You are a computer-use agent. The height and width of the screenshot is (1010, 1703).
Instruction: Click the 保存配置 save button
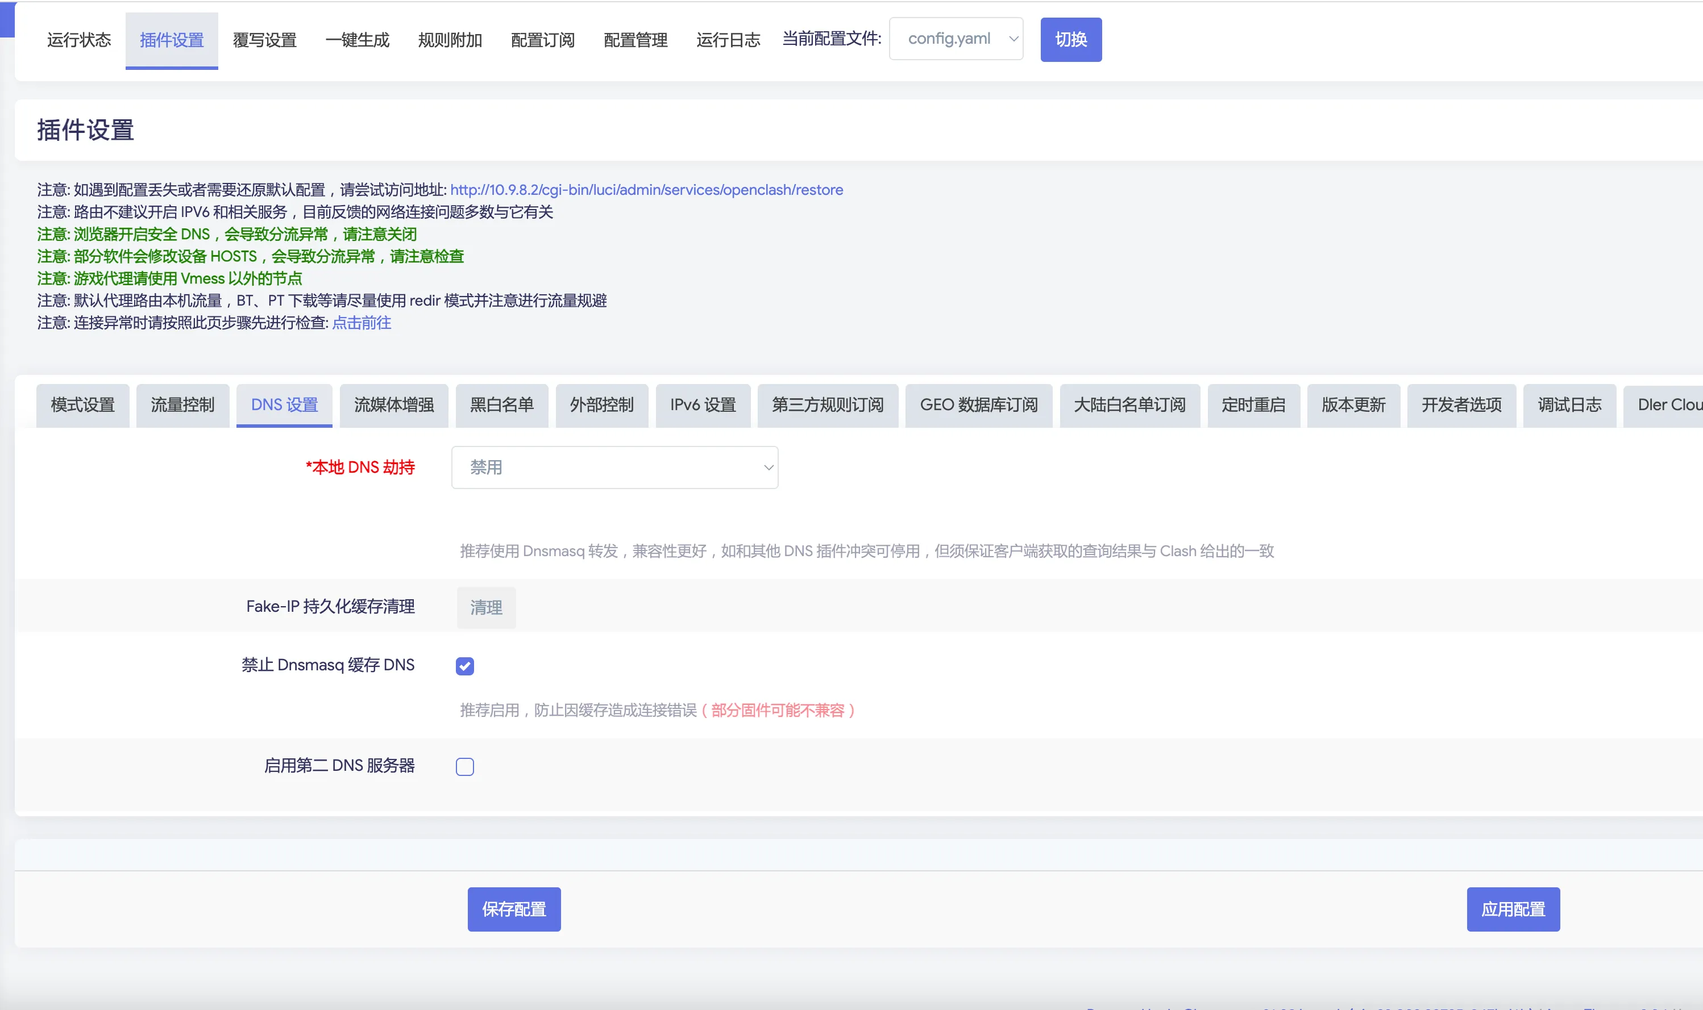point(513,908)
